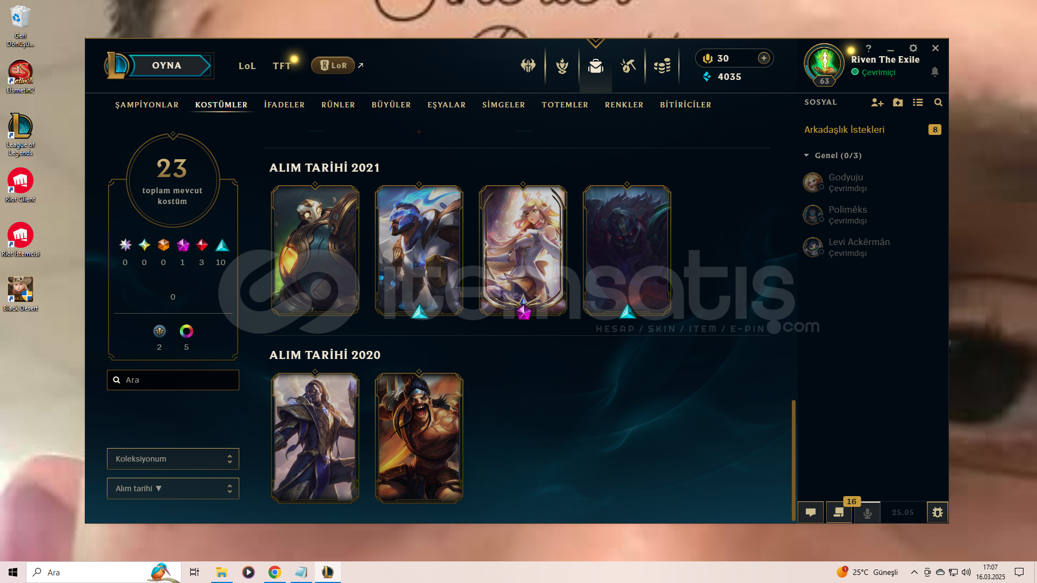Screen dimensions: 1037x583
Task: Switch to the RENKLER tab
Action: (x=624, y=105)
